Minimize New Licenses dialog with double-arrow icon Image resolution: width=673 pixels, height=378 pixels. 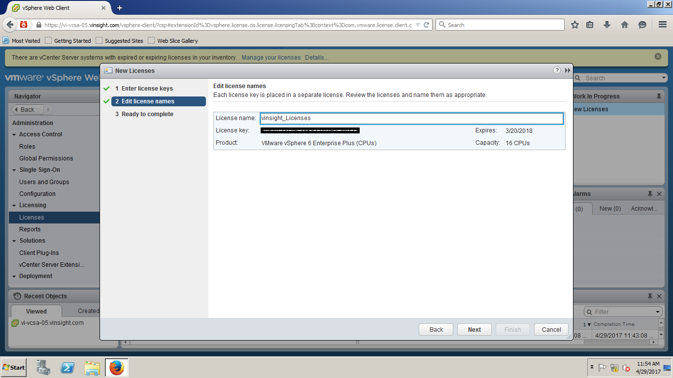[x=568, y=70]
